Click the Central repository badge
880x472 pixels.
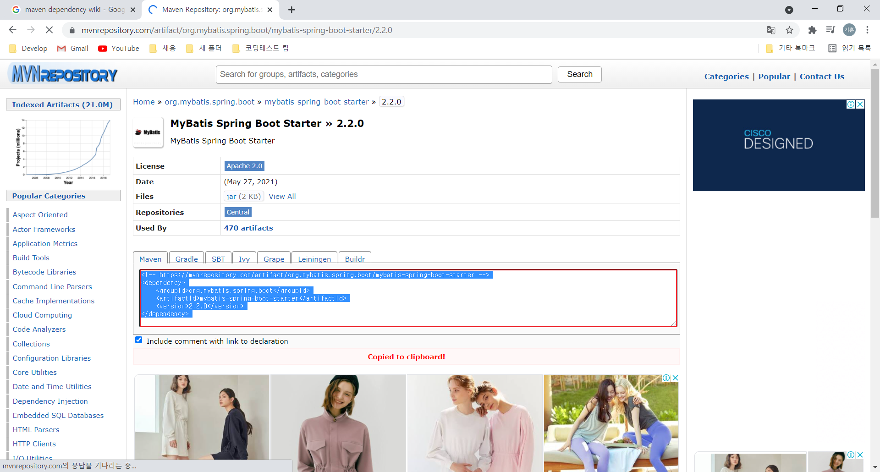pos(238,212)
